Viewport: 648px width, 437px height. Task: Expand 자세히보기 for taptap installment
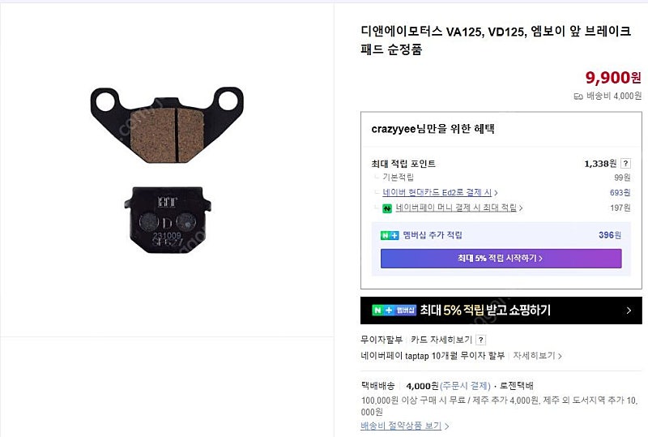[x=537, y=355]
